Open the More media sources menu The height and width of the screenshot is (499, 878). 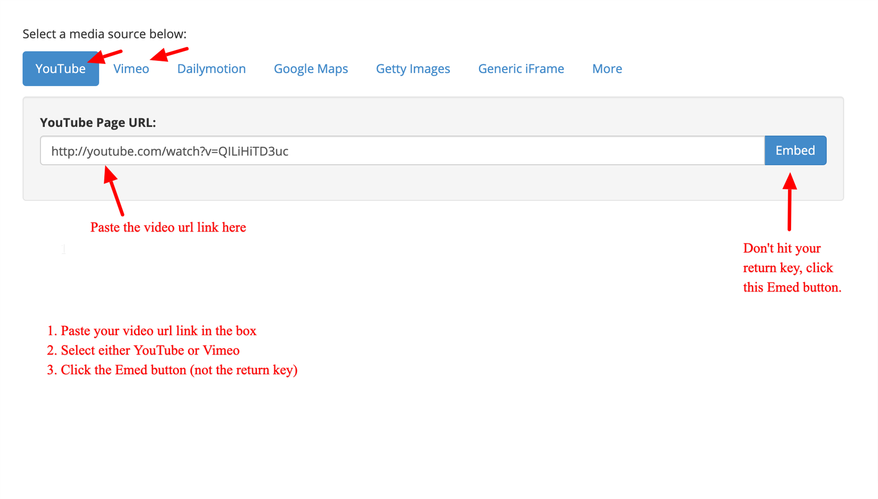click(x=607, y=69)
